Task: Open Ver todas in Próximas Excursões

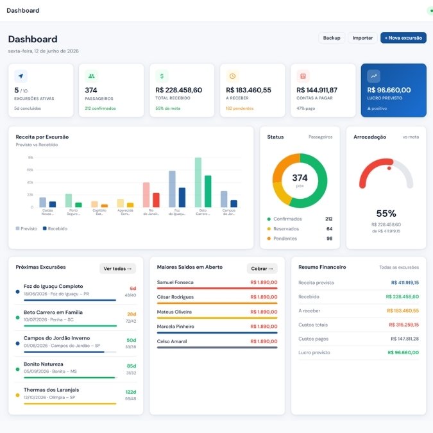Action: [x=117, y=268]
